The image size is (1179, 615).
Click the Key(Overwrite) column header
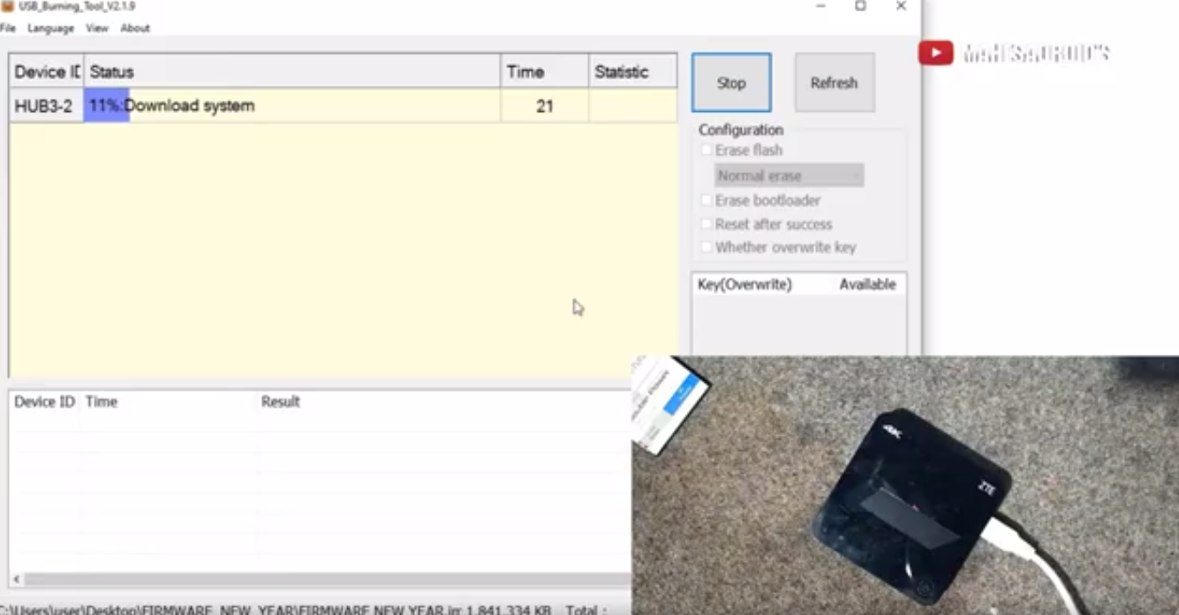point(745,284)
